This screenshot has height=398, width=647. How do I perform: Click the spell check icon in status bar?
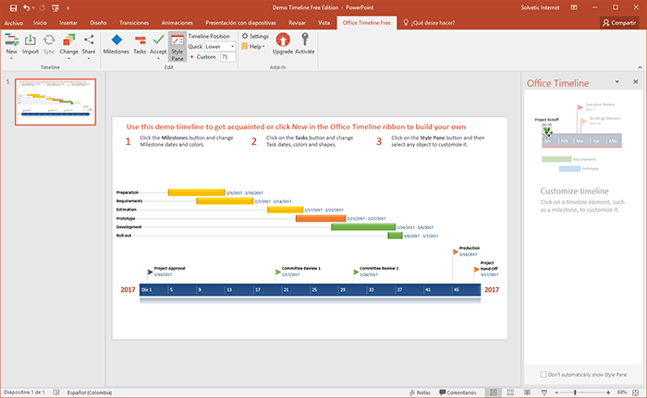[56, 392]
